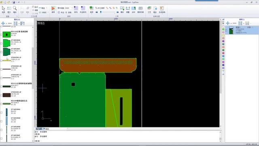Tick checkbox of the bright green 50S304A part
The width and height of the screenshot is (259, 146).
tap(1, 43)
